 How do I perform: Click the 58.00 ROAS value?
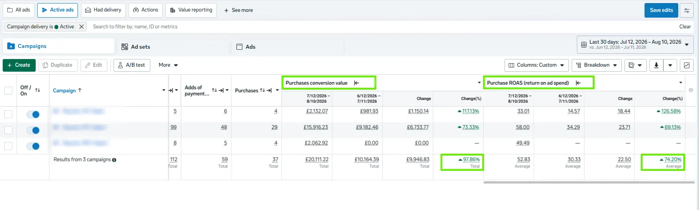point(523,127)
